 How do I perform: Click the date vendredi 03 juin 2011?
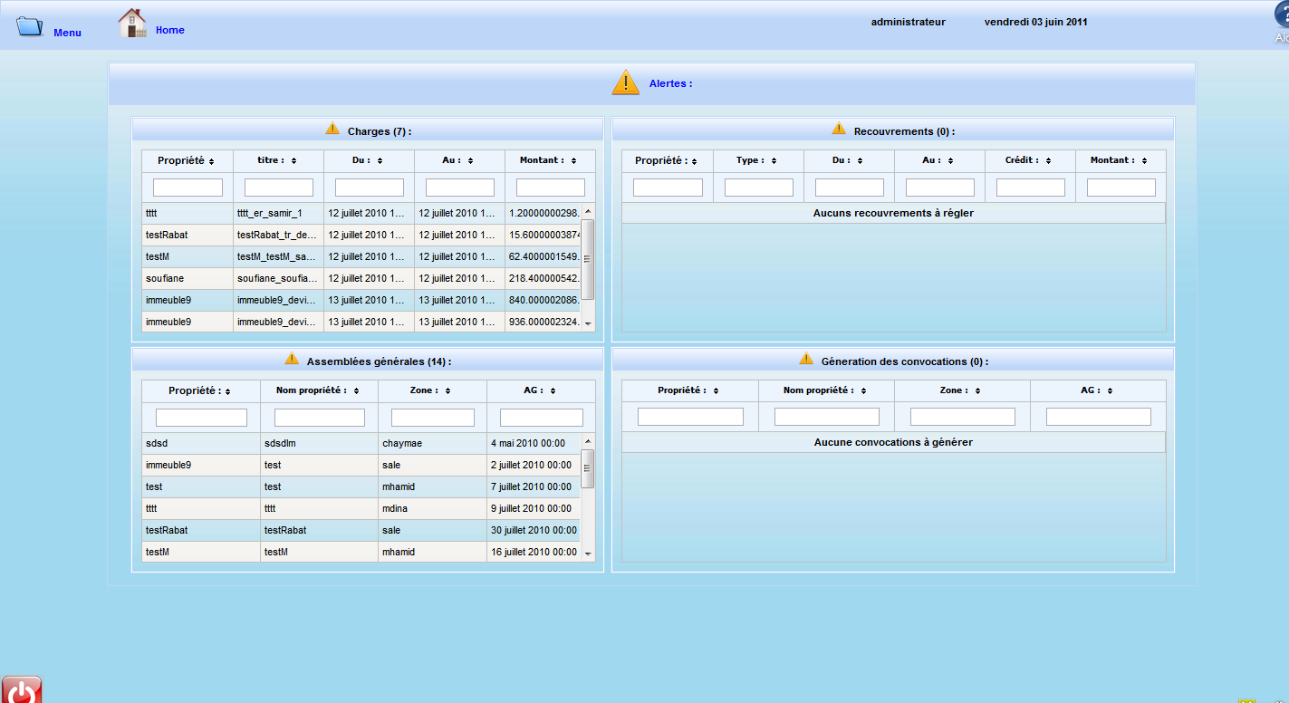click(x=1035, y=22)
